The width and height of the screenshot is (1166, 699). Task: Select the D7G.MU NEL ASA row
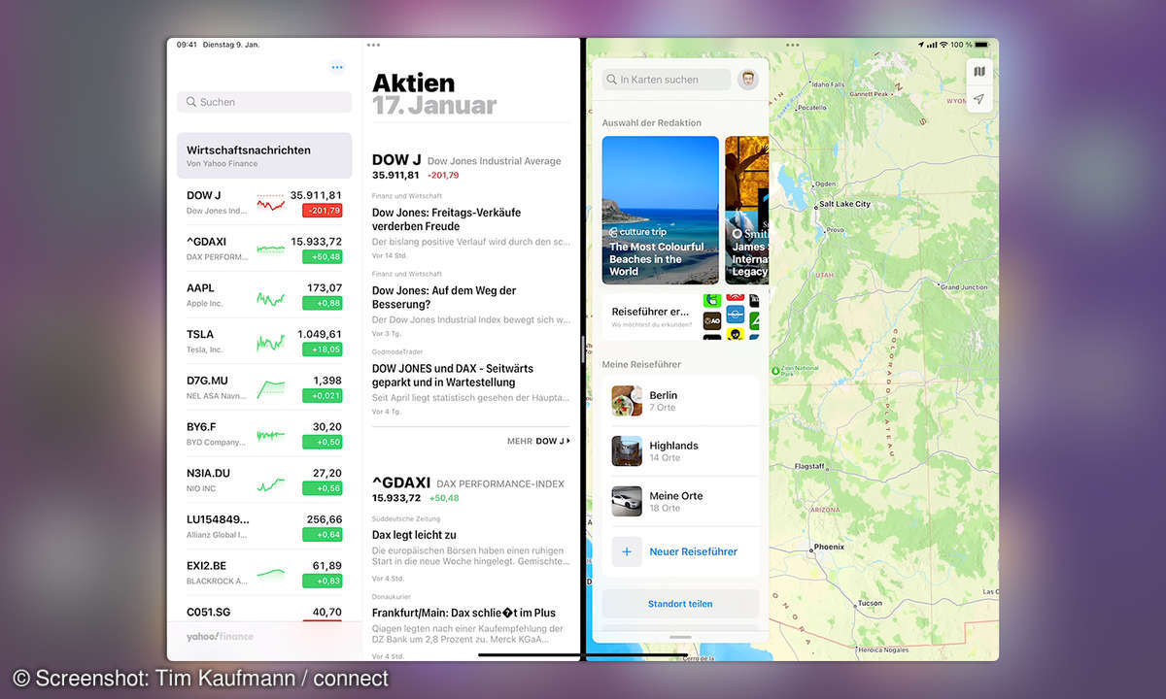264,387
